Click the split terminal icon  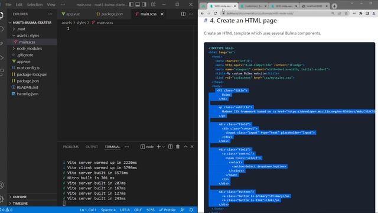coord(170,147)
